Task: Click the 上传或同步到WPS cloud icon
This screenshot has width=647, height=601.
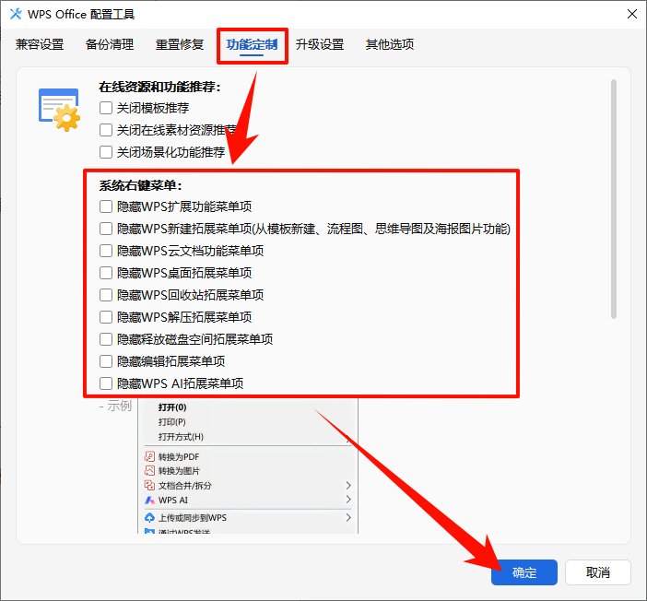Action: coord(149,518)
